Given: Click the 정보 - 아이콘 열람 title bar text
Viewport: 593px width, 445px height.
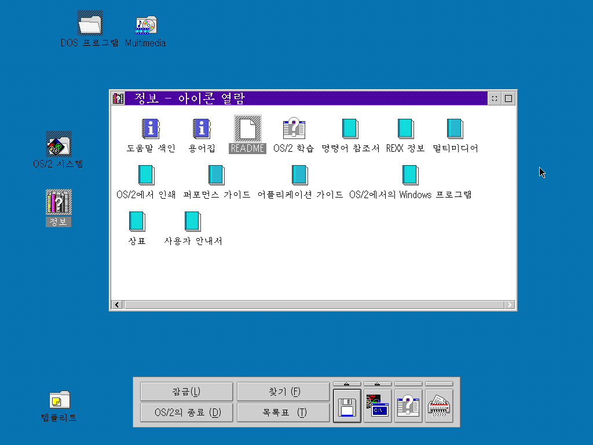Looking at the screenshot, I should [189, 99].
